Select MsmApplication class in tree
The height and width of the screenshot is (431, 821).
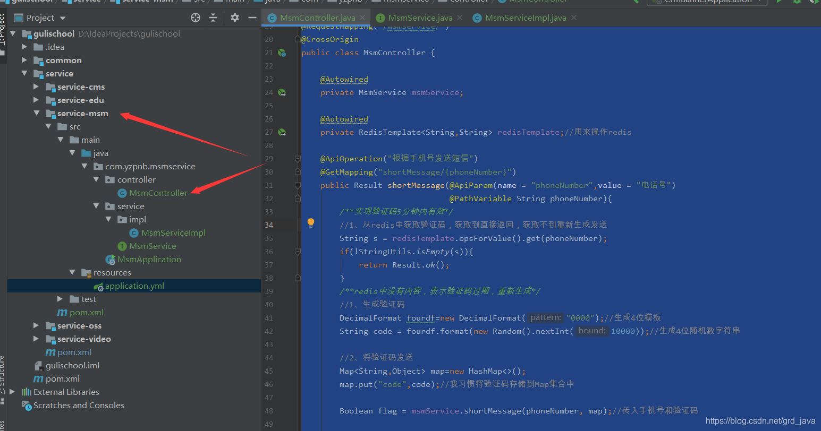pyautogui.click(x=149, y=259)
